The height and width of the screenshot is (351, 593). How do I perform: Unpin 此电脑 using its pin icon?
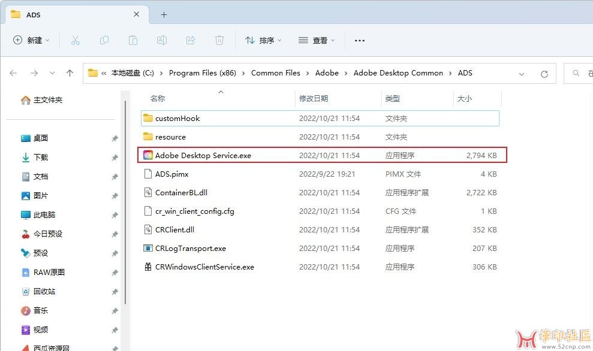coord(115,215)
